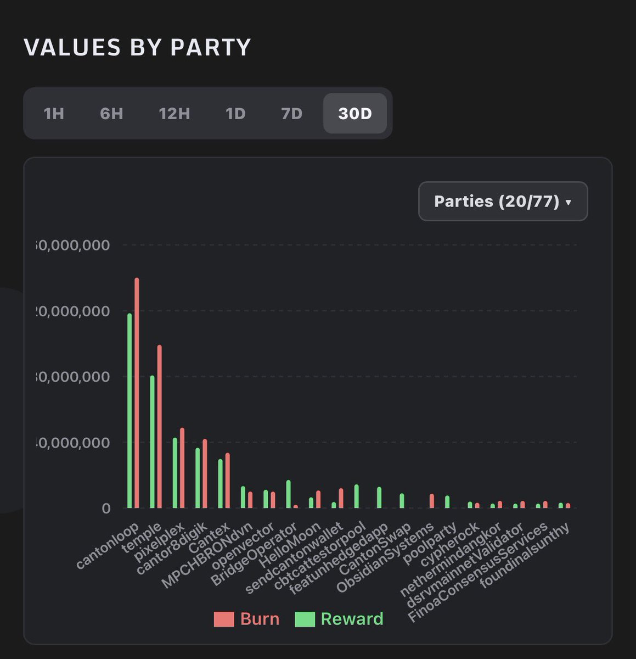Click the openvector axis label
636x659 pixels.
click(x=243, y=546)
